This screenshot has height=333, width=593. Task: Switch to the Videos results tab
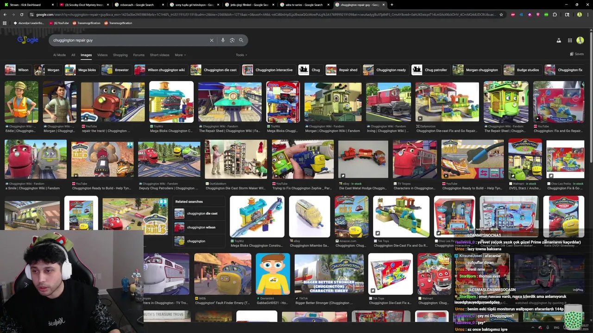(102, 55)
